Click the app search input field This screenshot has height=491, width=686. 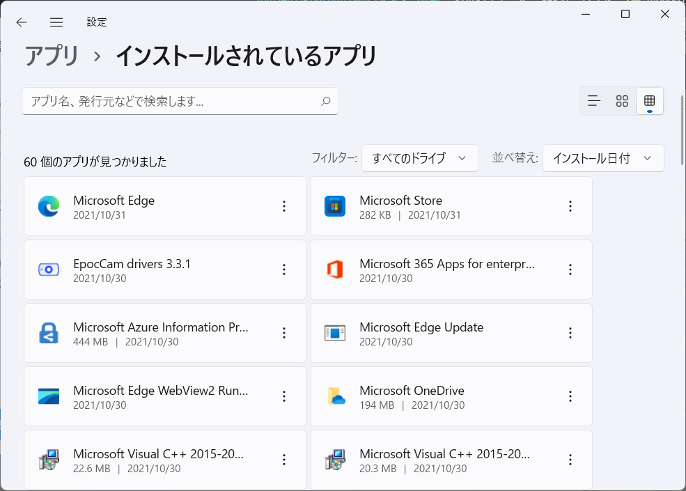point(180,101)
